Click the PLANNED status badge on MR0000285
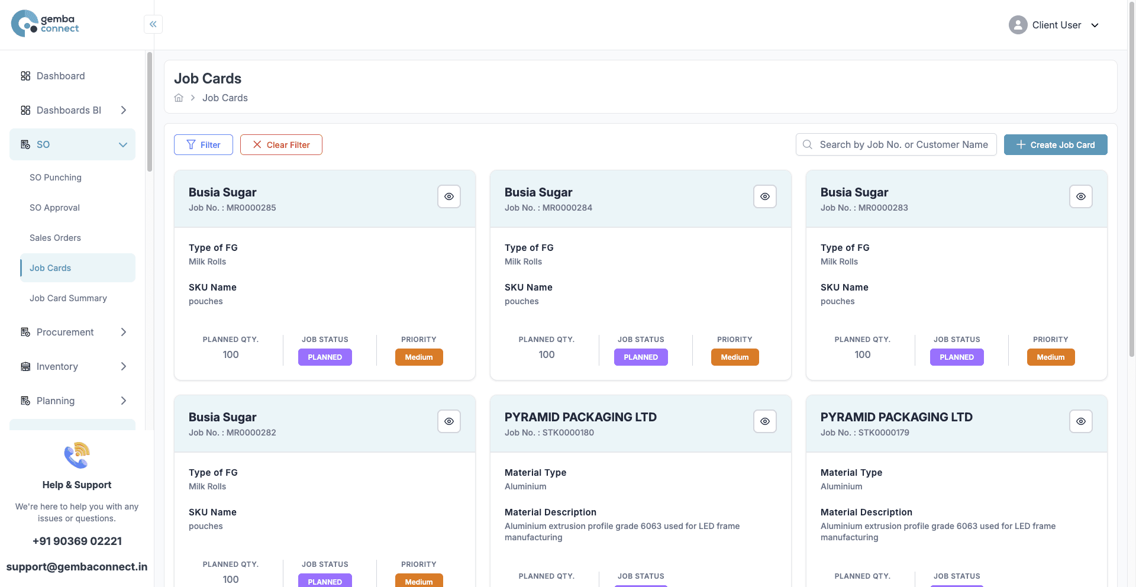The image size is (1136, 587). coord(325,357)
